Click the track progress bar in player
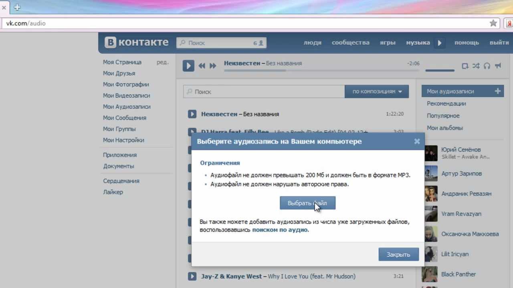This screenshot has height=288, width=513. pyautogui.click(x=322, y=70)
